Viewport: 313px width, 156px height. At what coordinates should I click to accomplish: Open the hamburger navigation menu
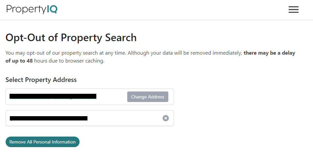point(293,10)
